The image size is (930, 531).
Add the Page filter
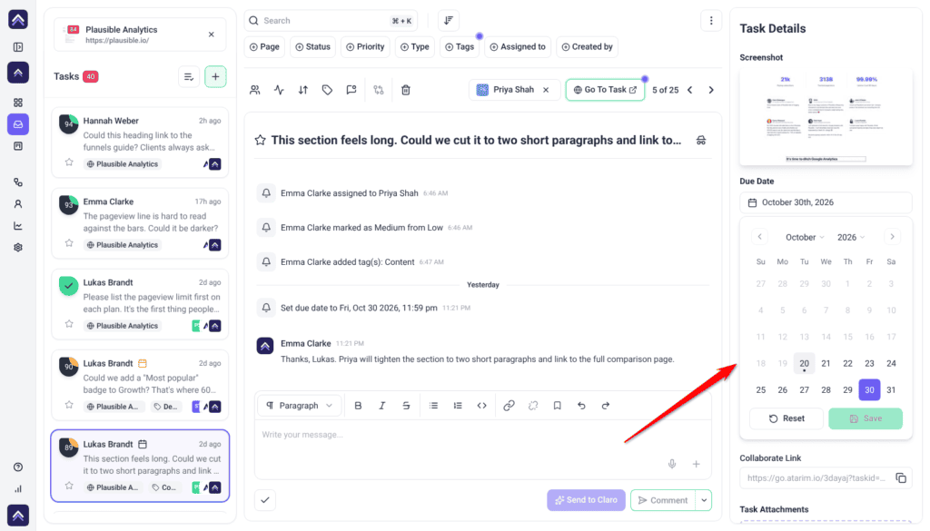264,47
